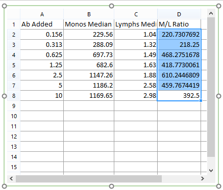This screenshot has width=223, height=190.
Task: Click the top-left corner resize handle
Action: point(4,6)
